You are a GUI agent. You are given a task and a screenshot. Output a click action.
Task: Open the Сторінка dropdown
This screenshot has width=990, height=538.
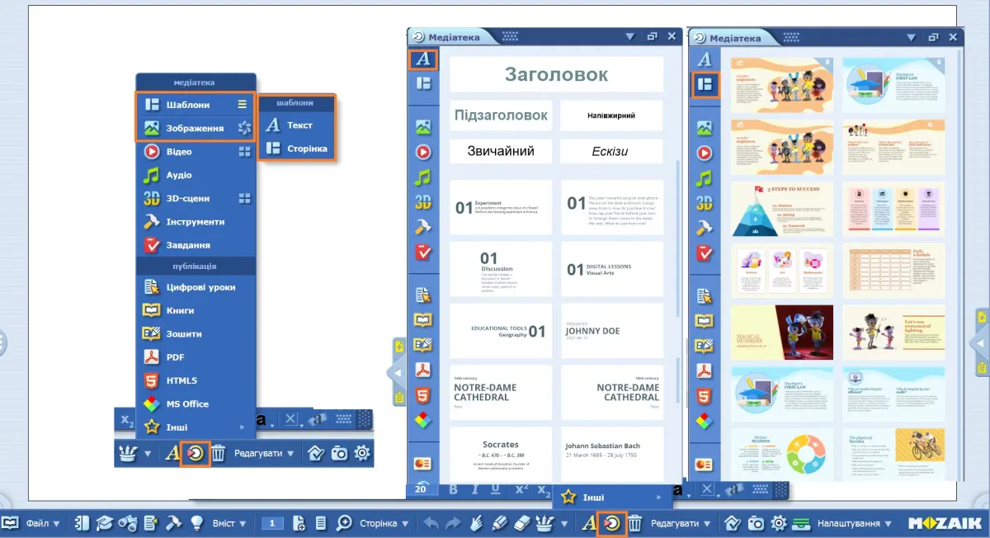pos(384,523)
